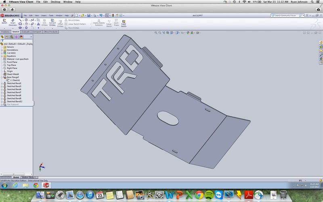
Task: Click Mirror Entities in the ribbon
Action: pyautogui.click(x=72, y=20)
